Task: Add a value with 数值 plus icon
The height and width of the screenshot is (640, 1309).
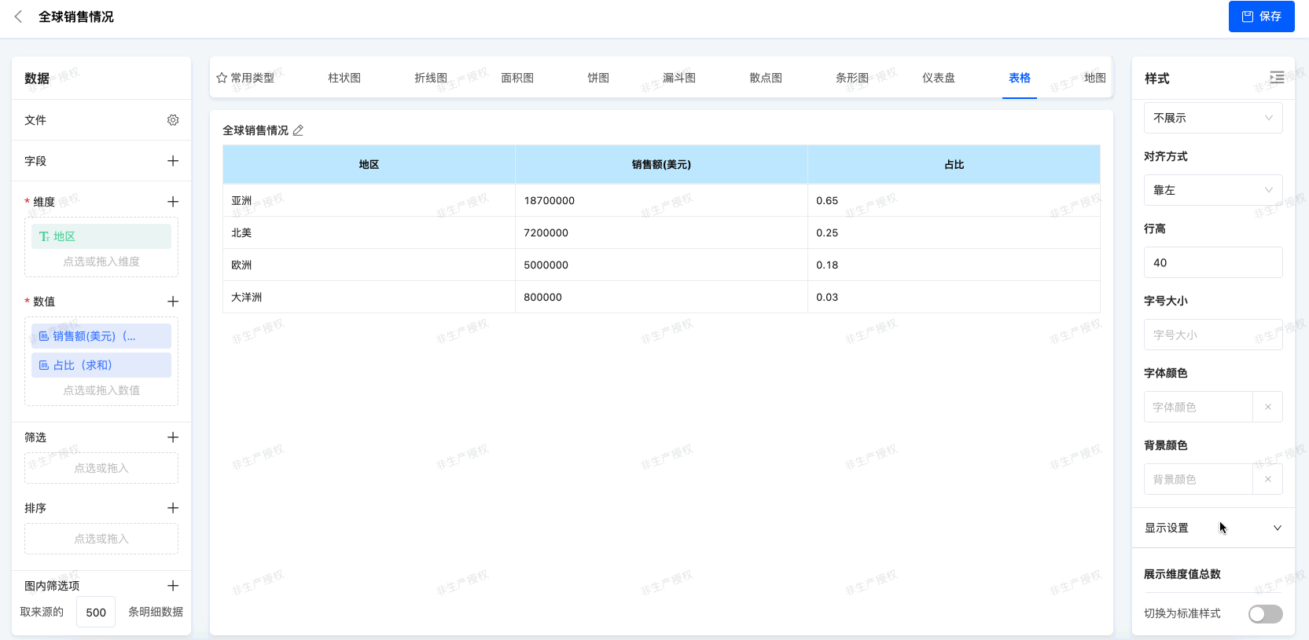Action: click(x=173, y=302)
